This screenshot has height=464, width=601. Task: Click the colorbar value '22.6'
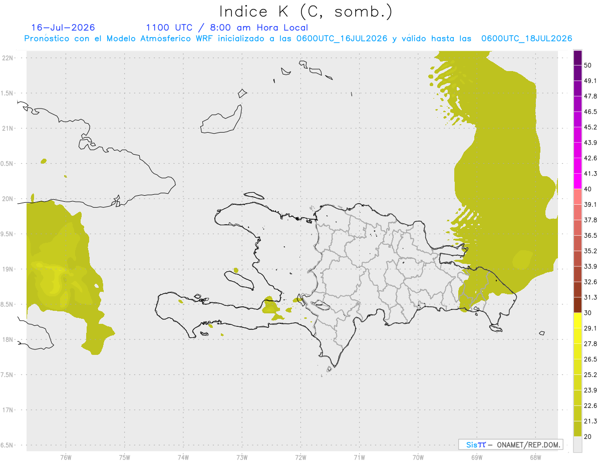click(x=591, y=406)
